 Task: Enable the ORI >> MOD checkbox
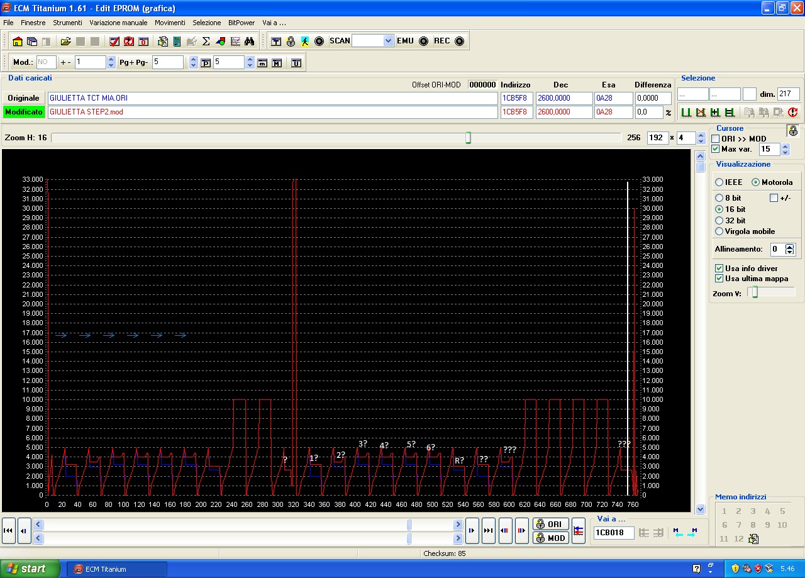716,138
